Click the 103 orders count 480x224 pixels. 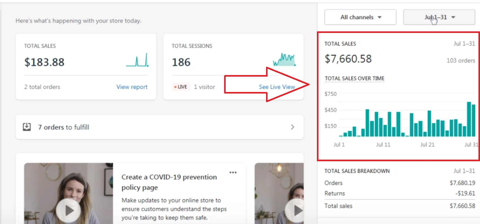coord(461,61)
